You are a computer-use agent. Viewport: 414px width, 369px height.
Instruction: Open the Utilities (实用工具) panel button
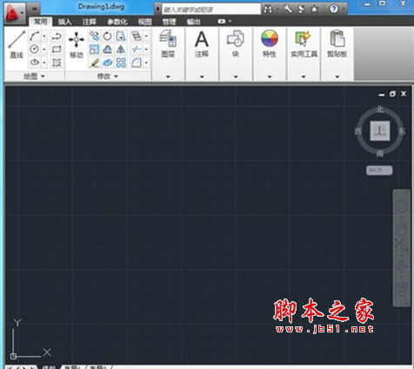tap(304, 44)
